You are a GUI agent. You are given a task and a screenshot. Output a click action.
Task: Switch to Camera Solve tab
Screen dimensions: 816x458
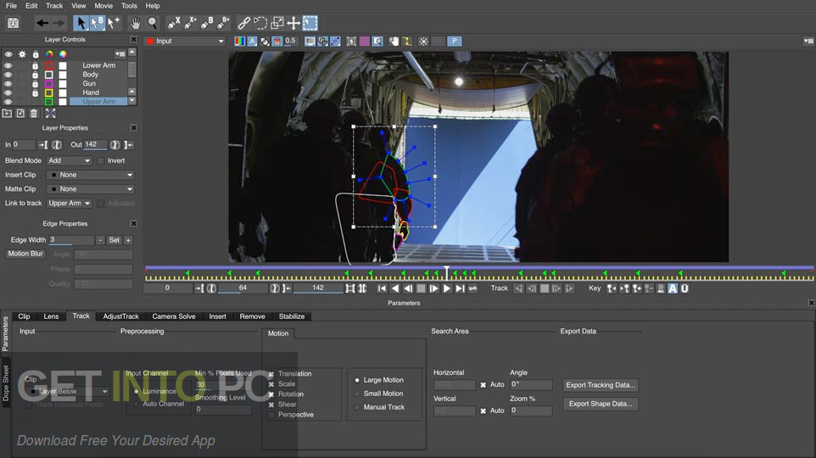pyautogui.click(x=174, y=316)
